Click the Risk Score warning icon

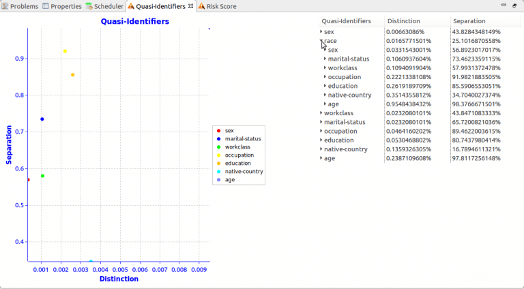click(201, 6)
